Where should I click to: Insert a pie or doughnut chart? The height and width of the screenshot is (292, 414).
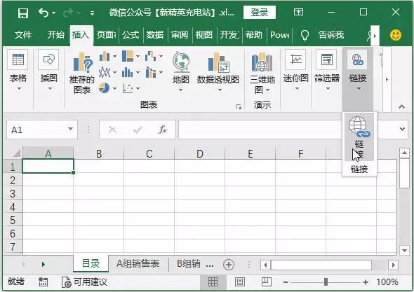107,88
